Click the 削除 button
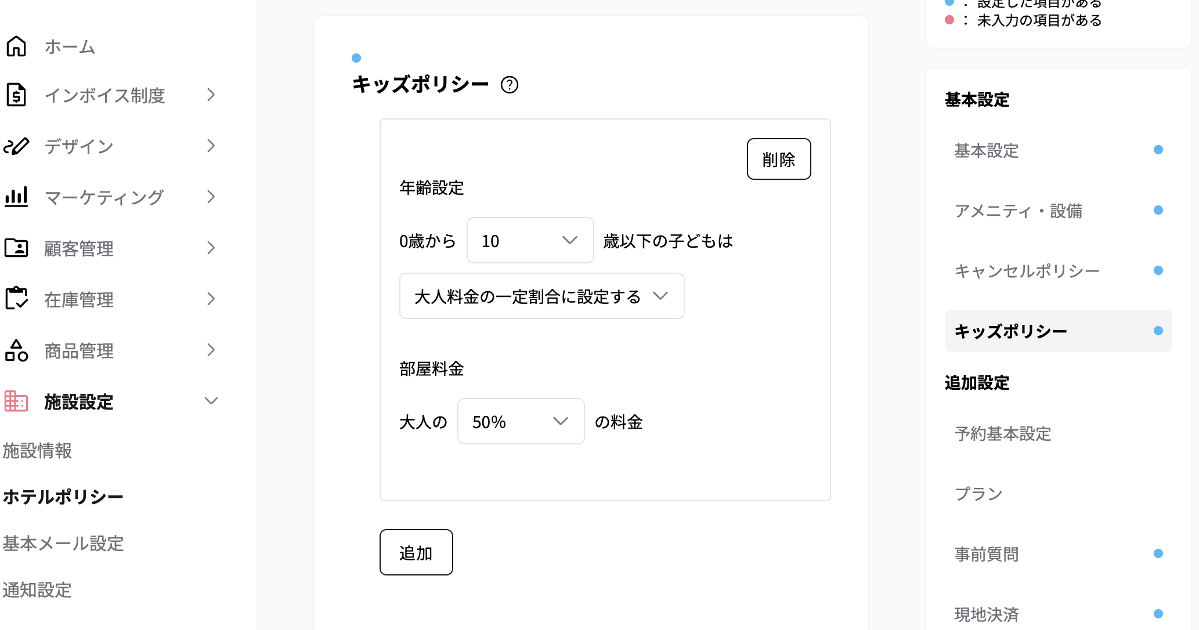1199x630 pixels. pos(778,159)
